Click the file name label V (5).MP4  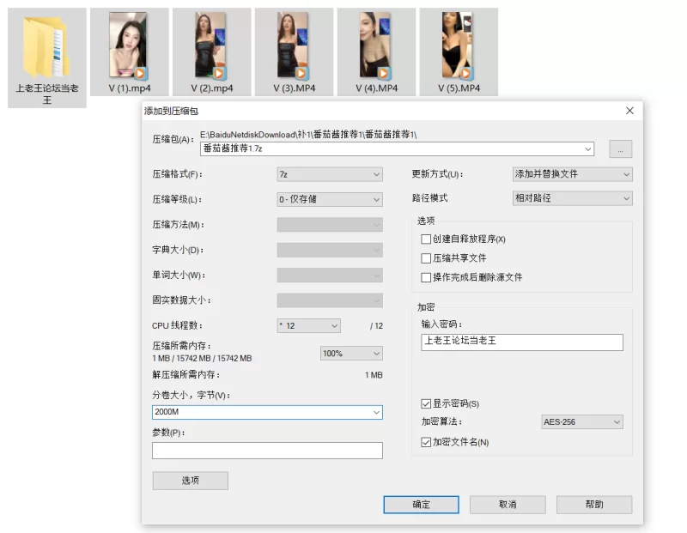click(x=459, y=88)
